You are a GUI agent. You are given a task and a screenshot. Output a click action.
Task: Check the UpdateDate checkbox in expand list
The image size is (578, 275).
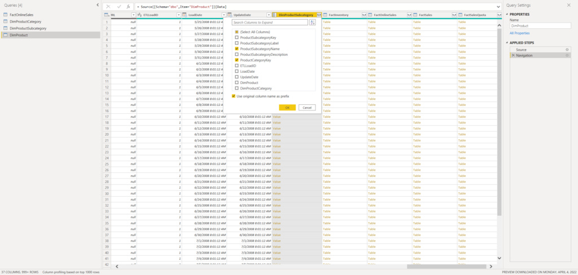[x=237, y=77]
